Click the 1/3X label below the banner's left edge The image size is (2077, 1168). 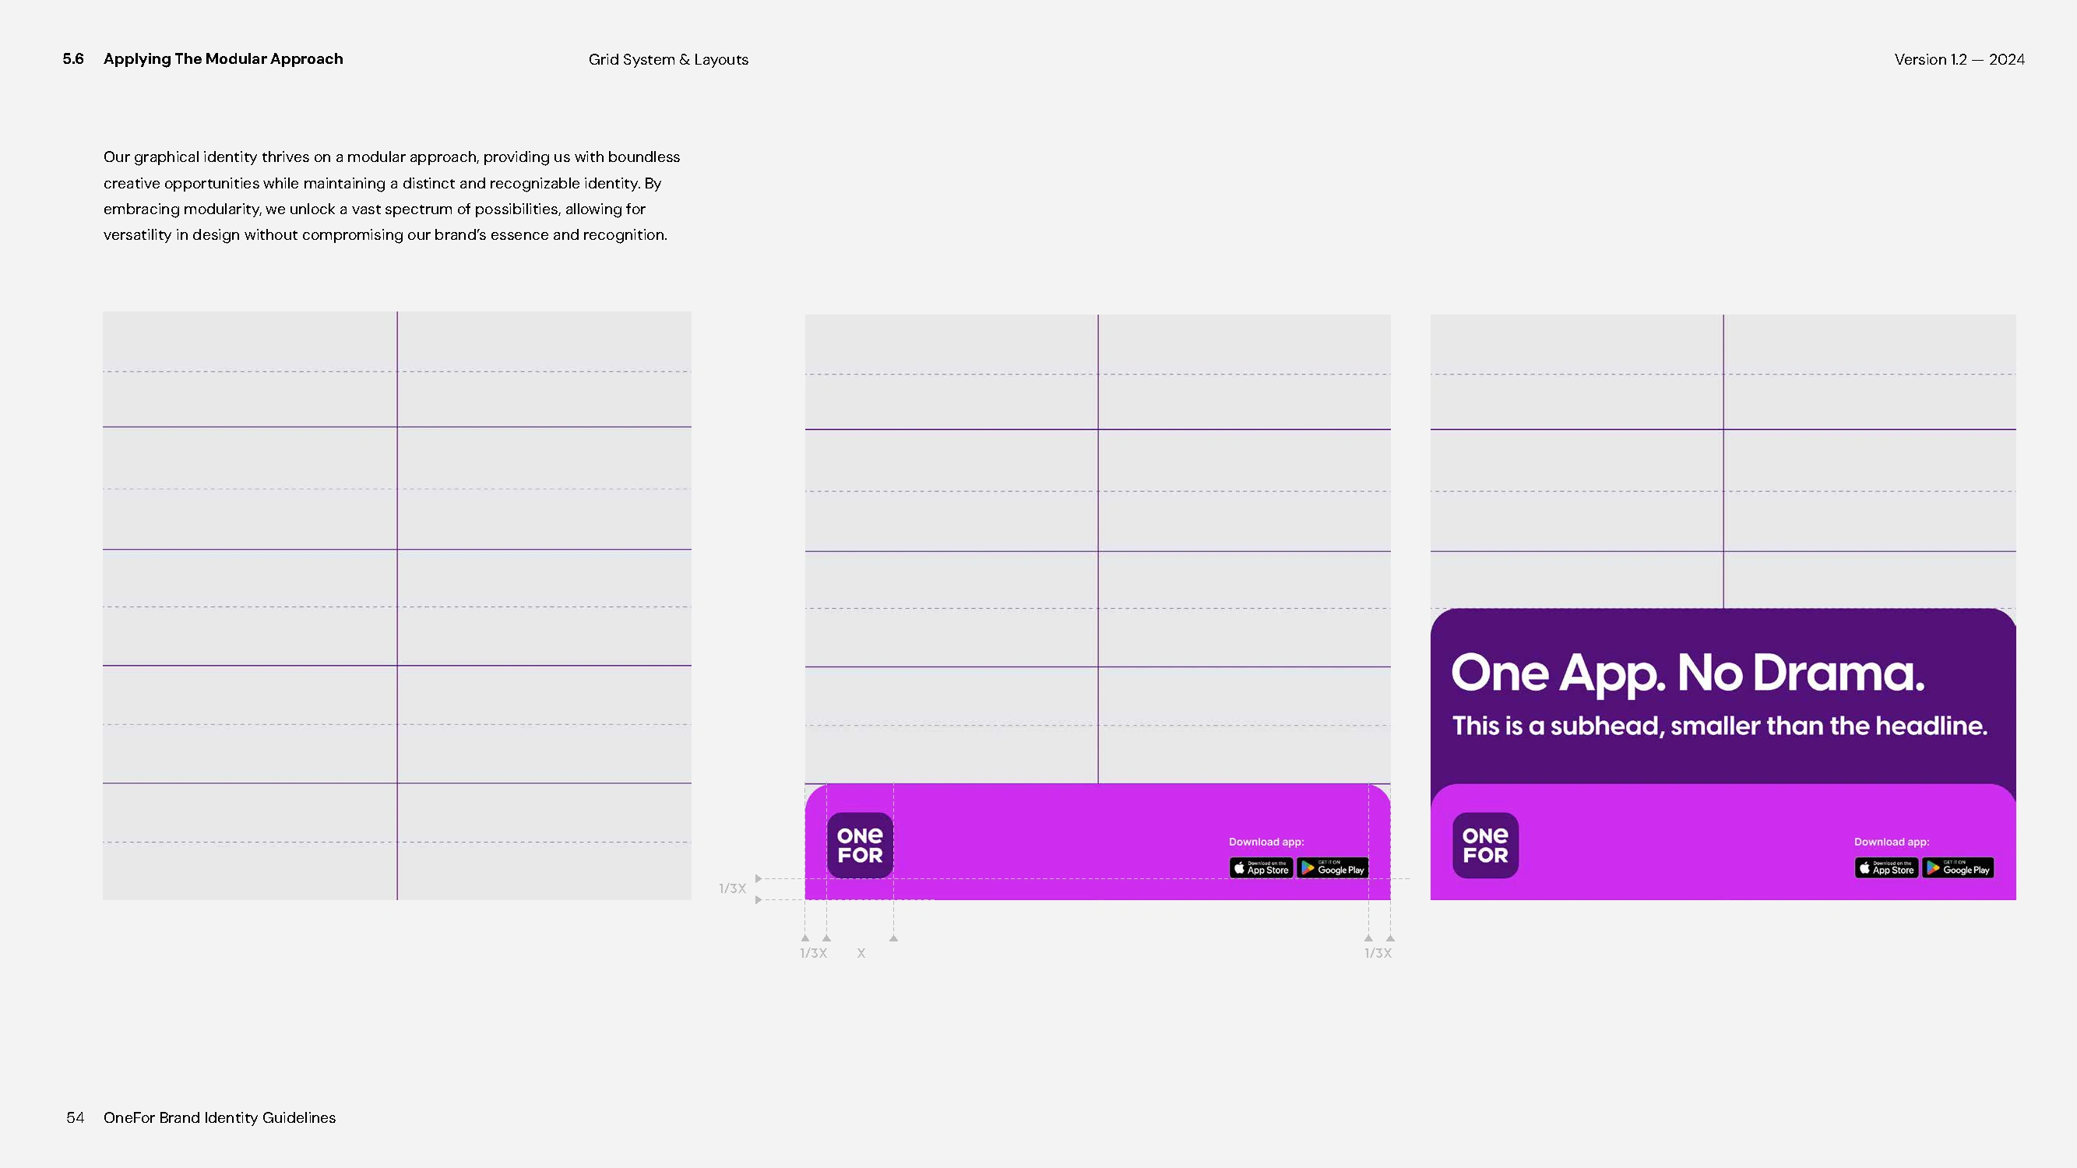coord(813,953)
